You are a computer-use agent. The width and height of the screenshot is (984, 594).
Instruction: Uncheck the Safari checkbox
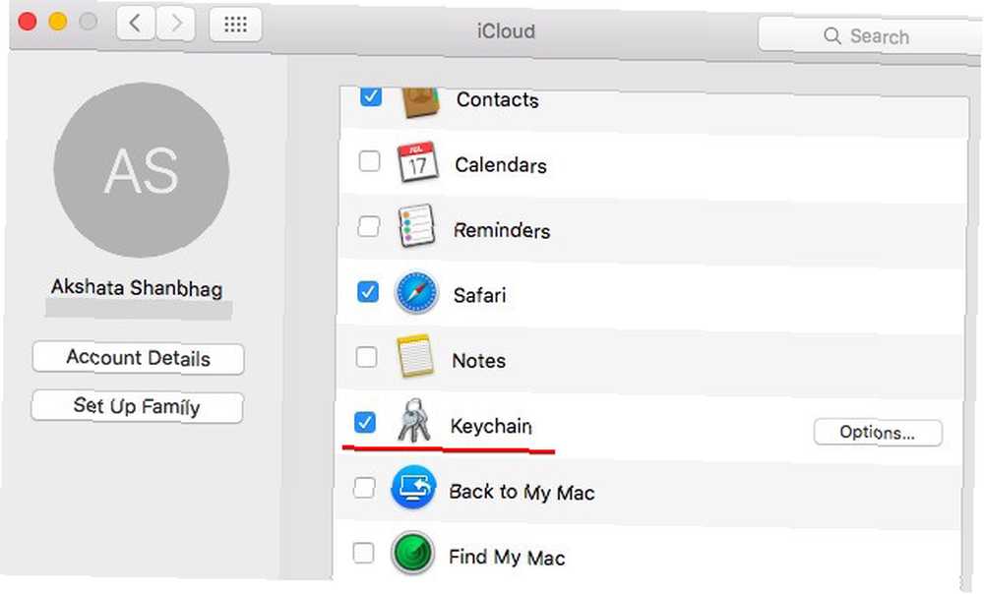pyautogui.click(x=368, y=292)
